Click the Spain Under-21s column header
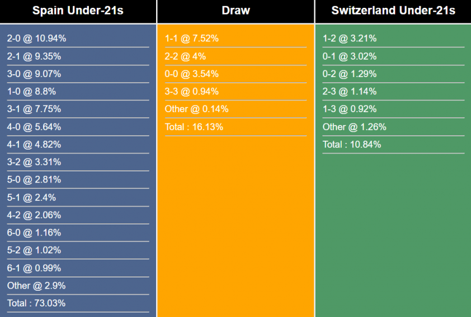This screenshot has width=471, height=317. [x=78, y=11]
